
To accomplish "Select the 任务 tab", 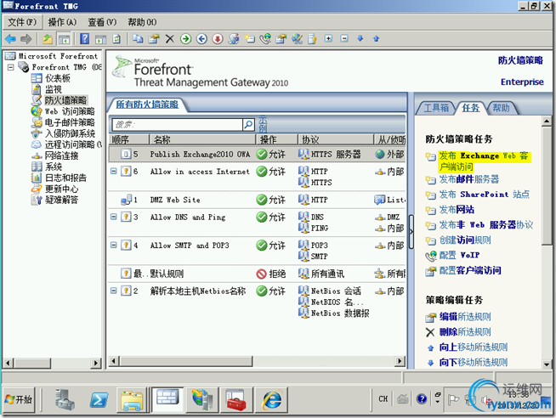I will point(470,108).
